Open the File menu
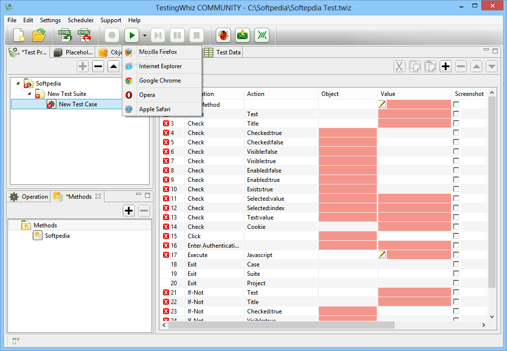 click(12, 20)
